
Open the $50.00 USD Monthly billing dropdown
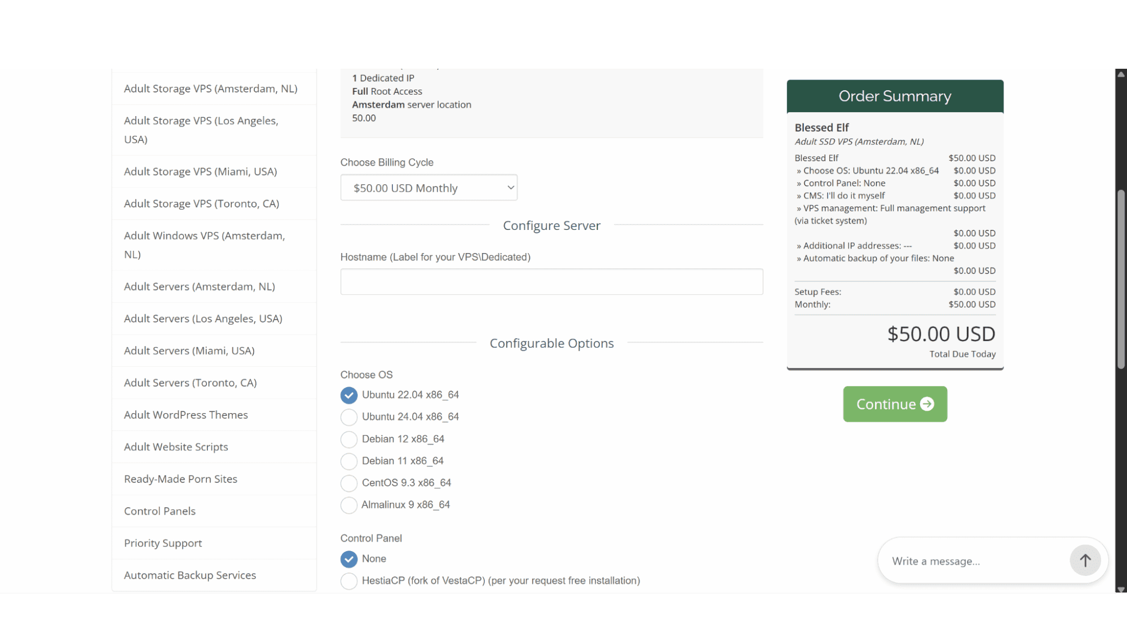pos(428,188)
